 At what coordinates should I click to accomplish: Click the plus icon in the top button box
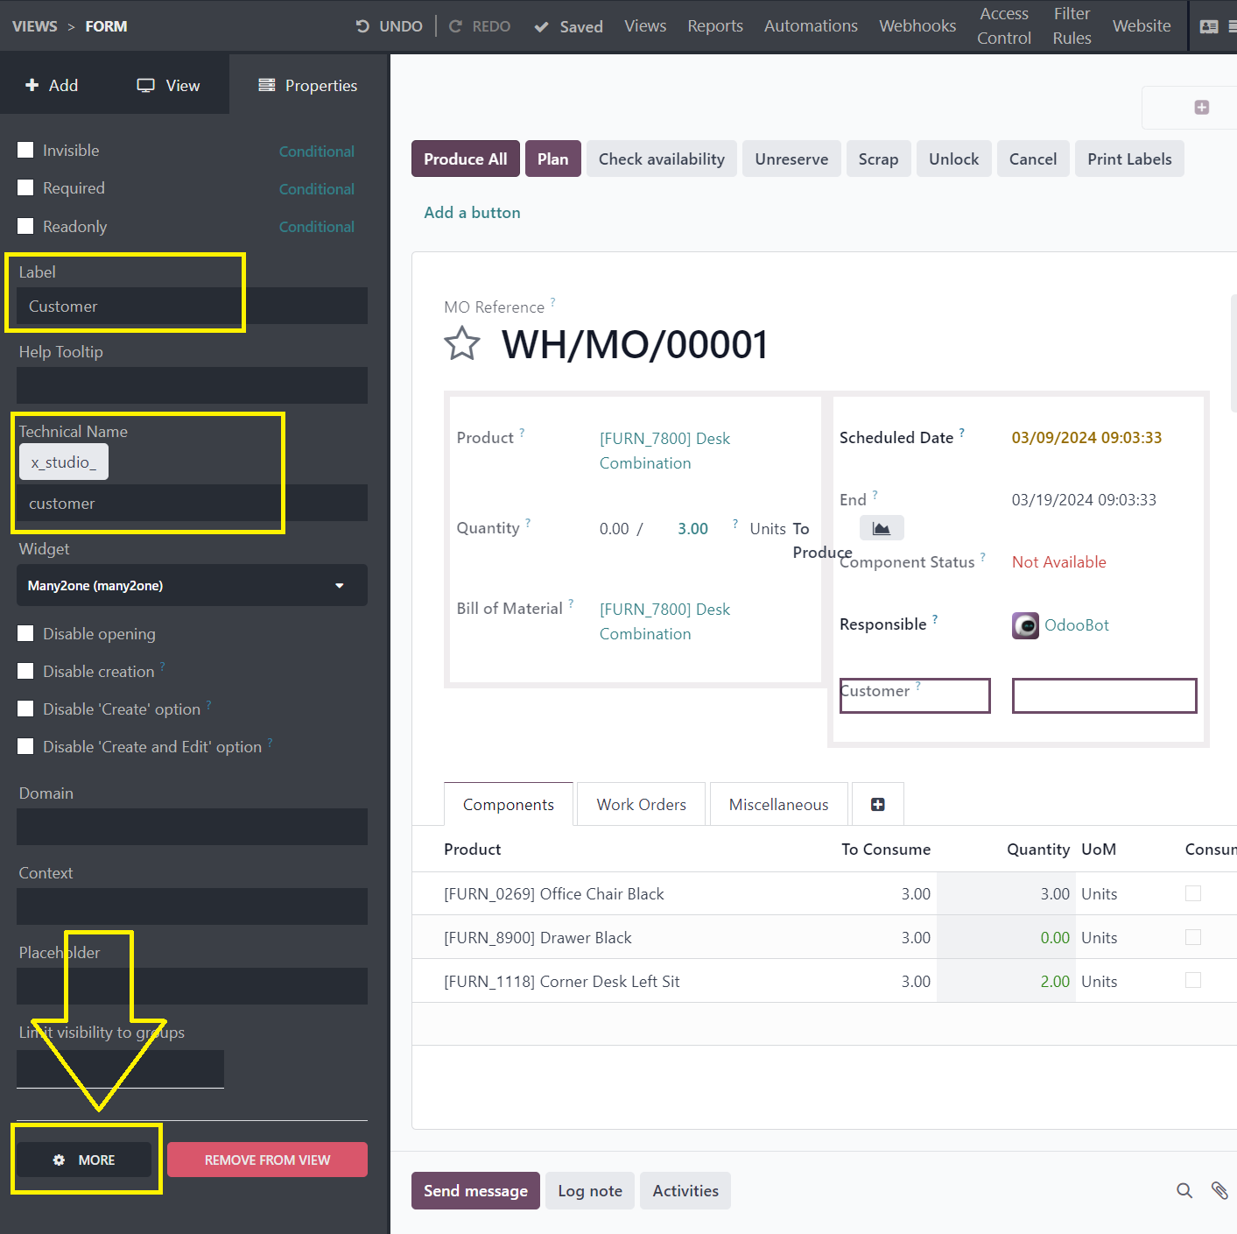[x=1202, y=107]
